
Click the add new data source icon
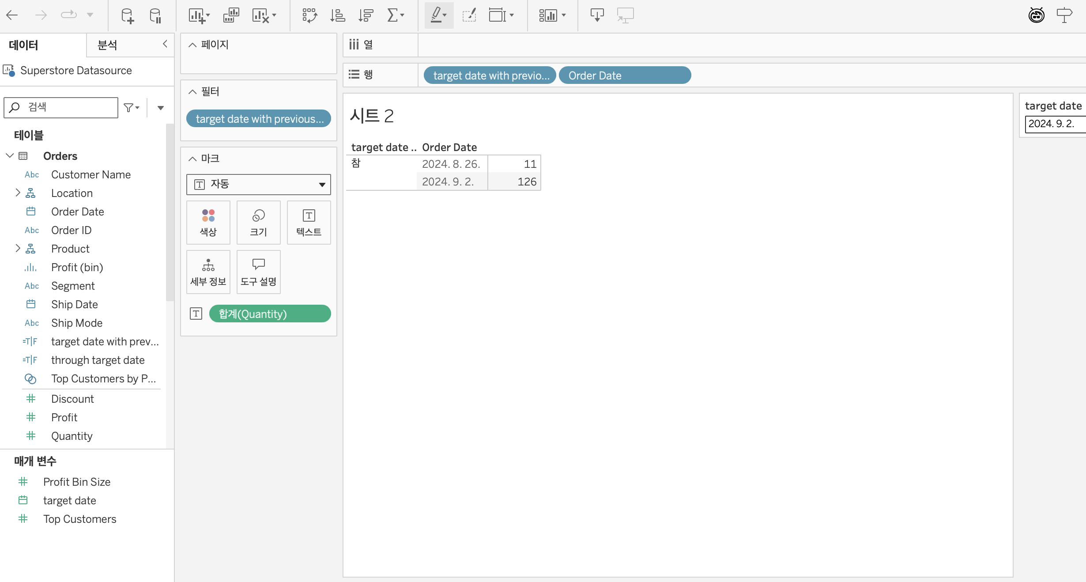point(127,16)
